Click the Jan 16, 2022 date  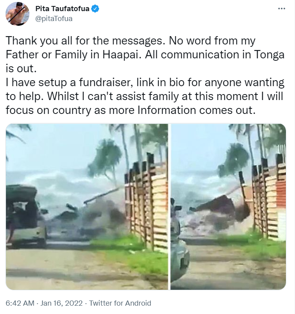(x=62, y=303)
